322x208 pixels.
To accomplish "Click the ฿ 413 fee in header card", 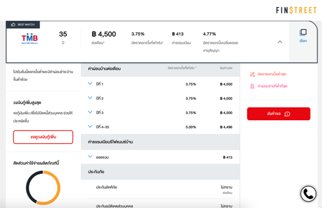I will click(178, 34).
